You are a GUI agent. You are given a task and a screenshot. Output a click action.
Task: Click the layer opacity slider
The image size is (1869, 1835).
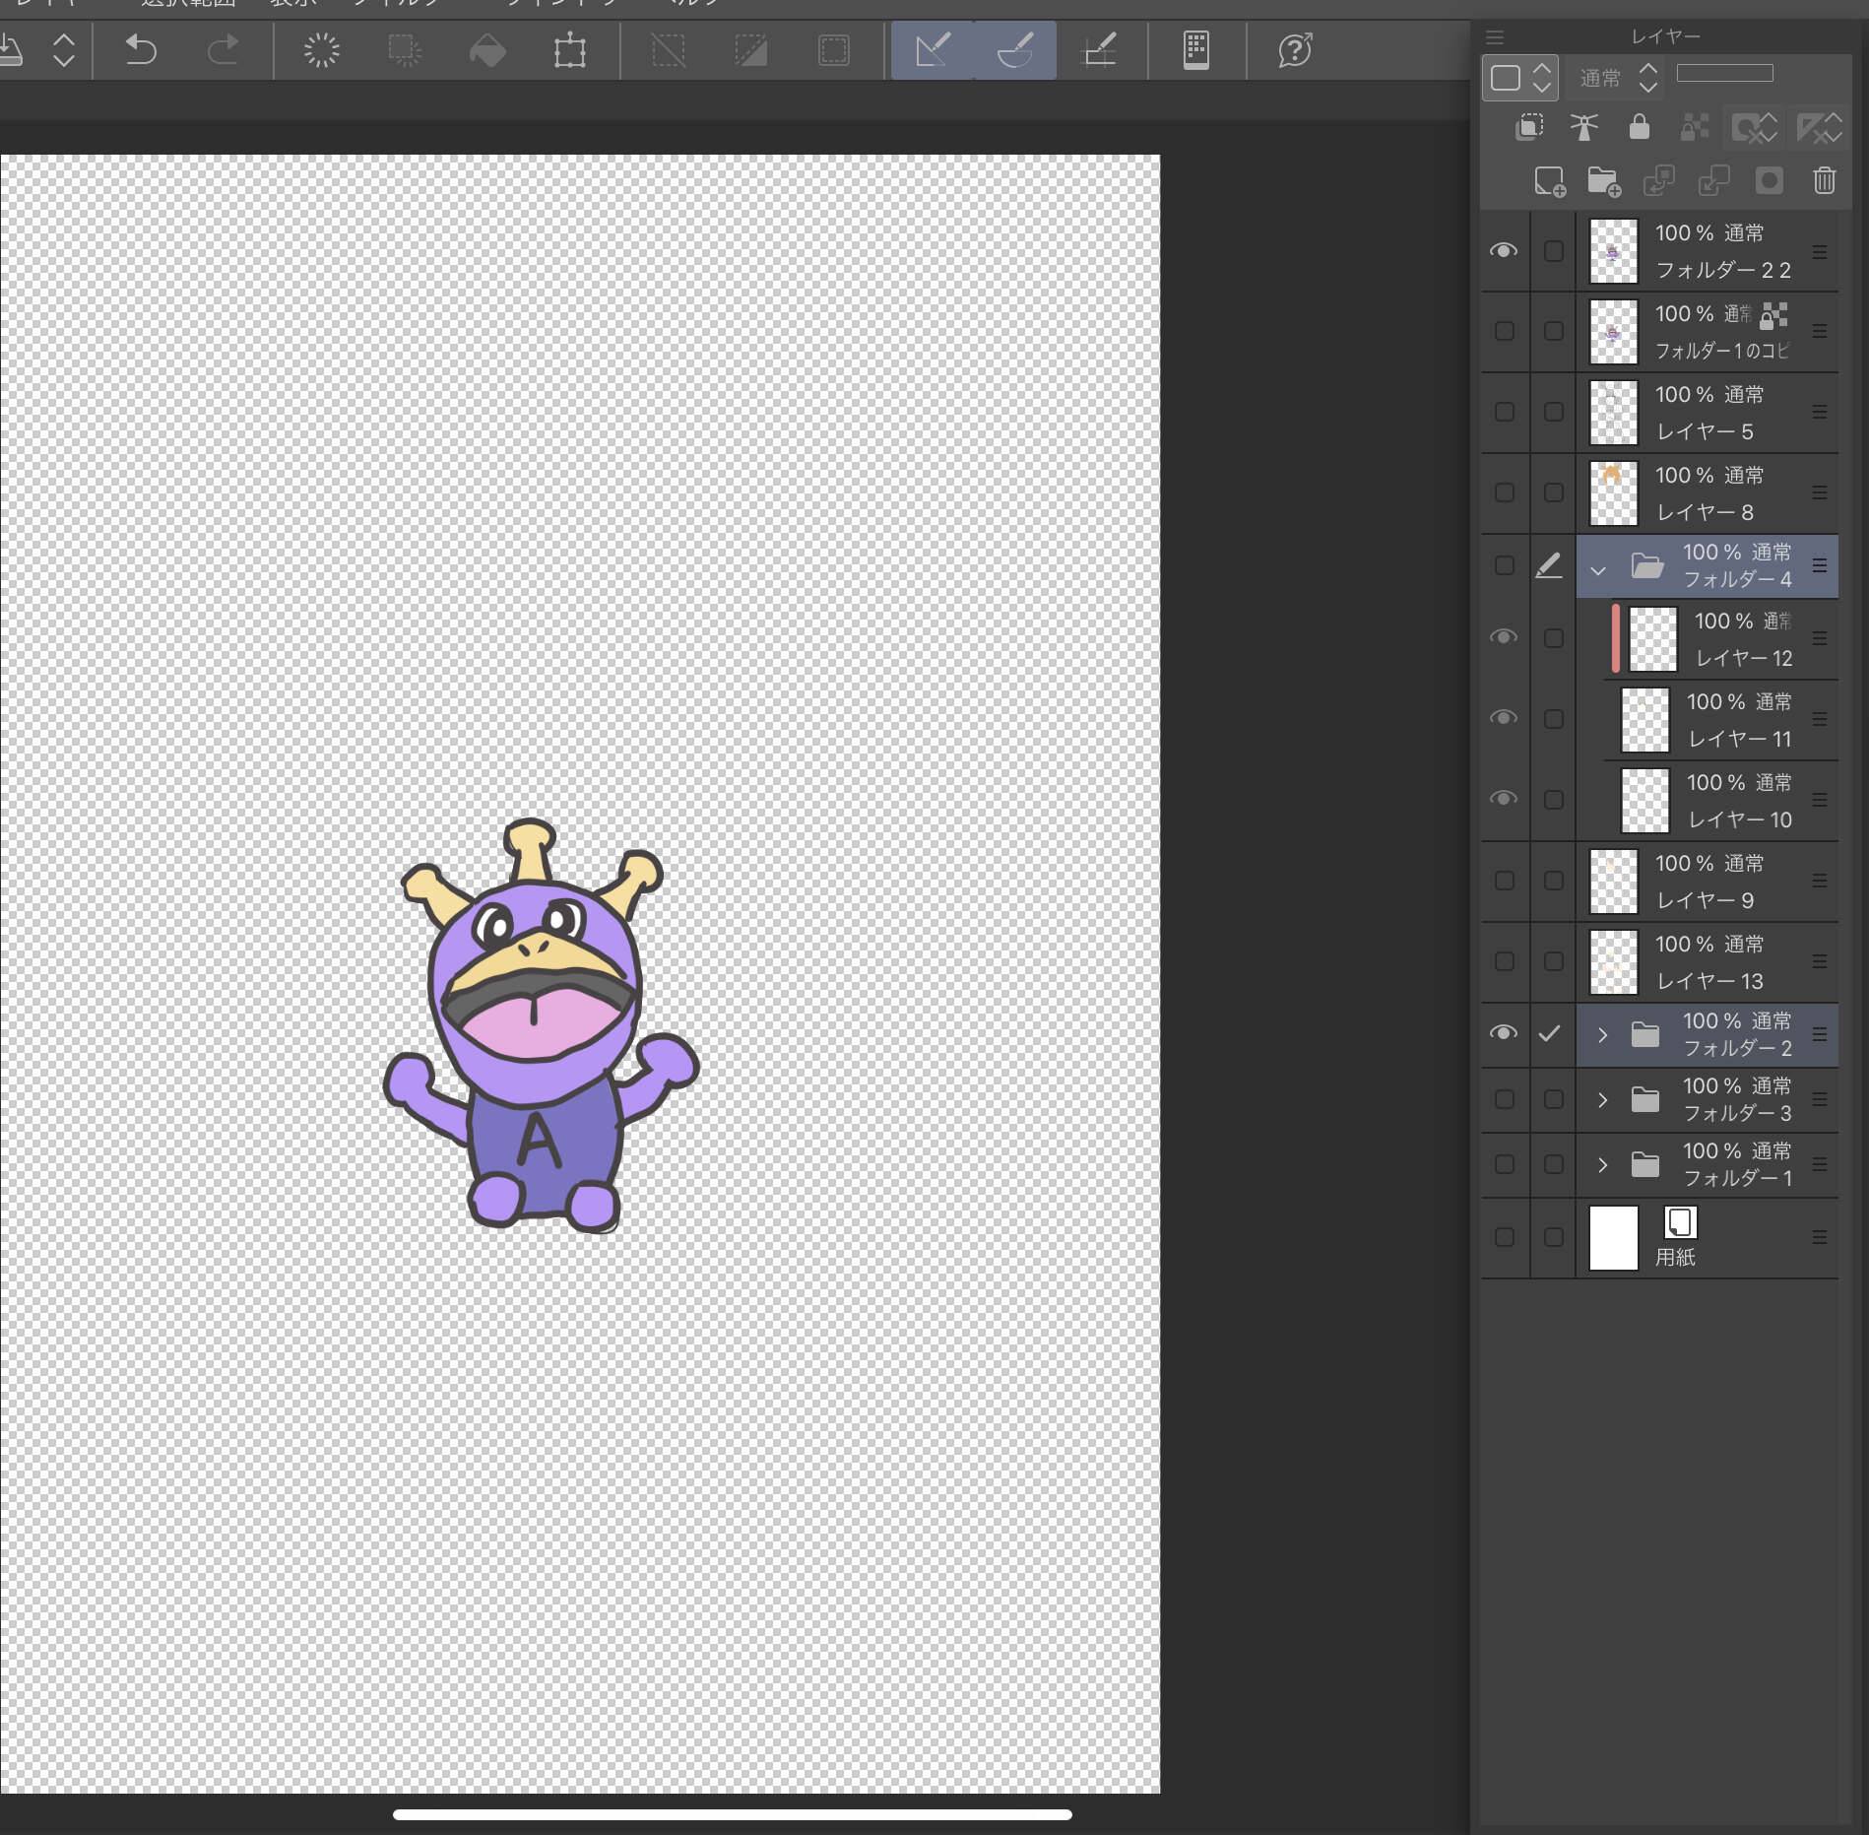pyautogui.click(x=1724, y=74)
